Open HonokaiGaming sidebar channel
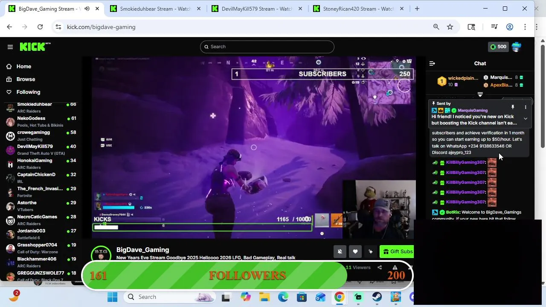 (x=41, y=164)
